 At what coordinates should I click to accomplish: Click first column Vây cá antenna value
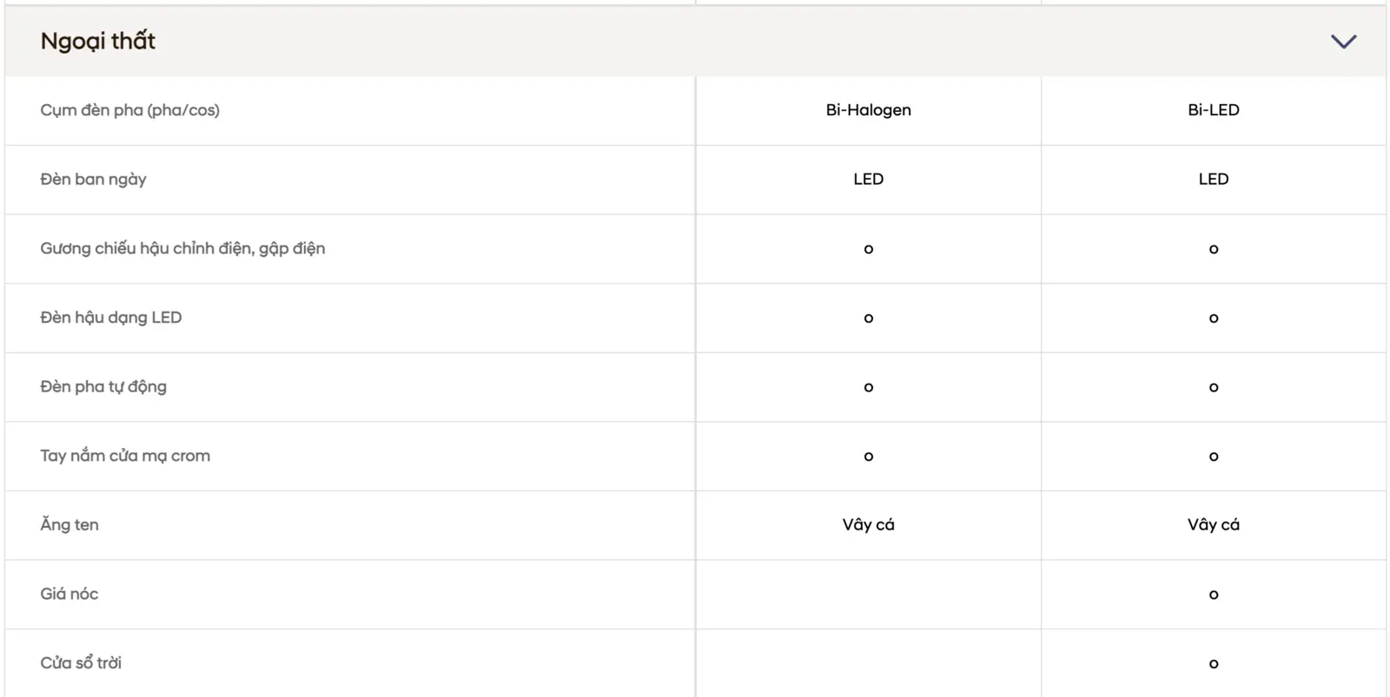tap(868, 524)
